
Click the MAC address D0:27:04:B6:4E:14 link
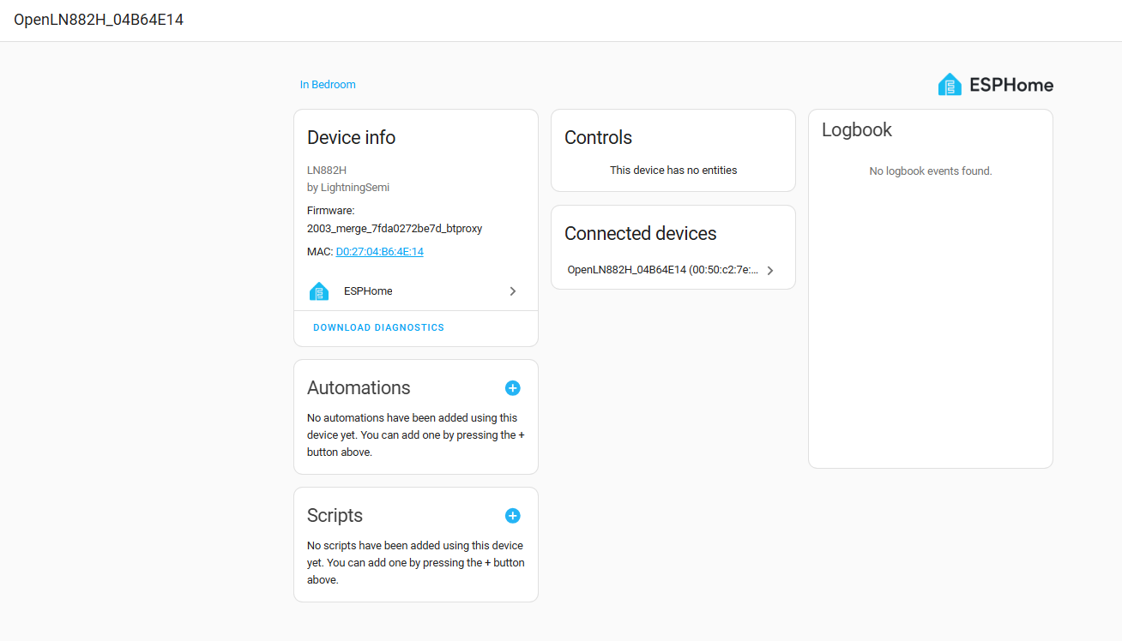click(x=379, y=252)
